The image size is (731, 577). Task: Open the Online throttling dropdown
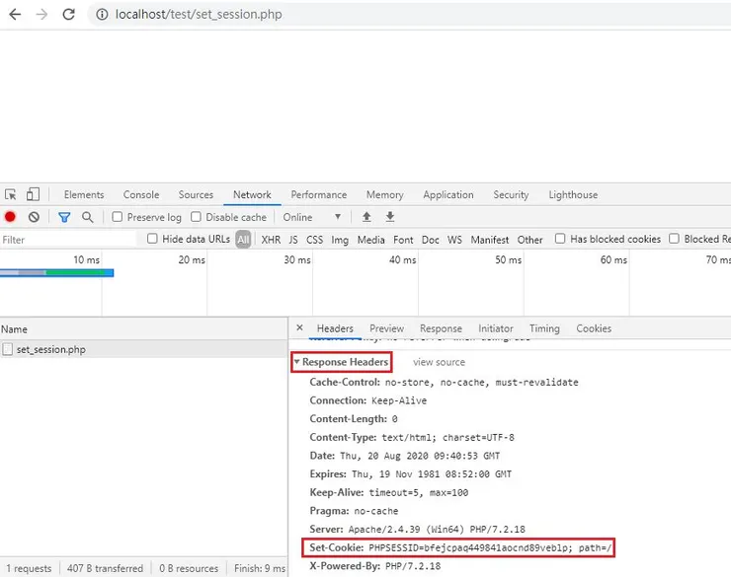312,217
